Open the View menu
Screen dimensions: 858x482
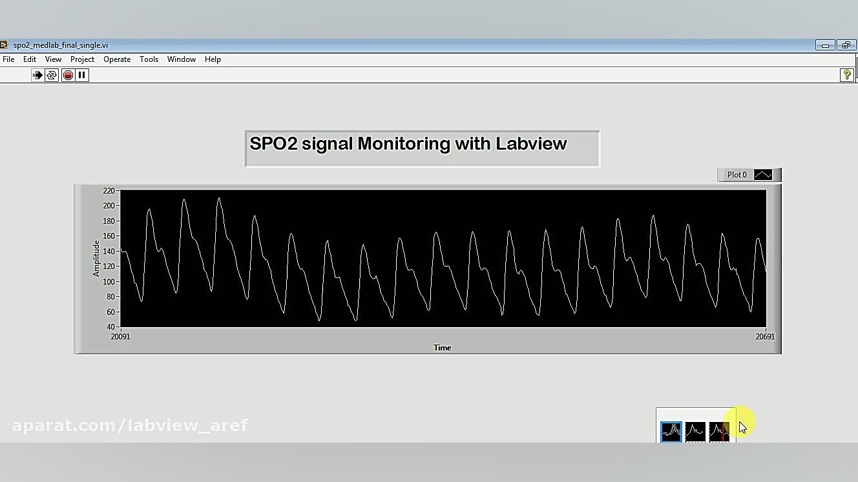click(x=53, y=59)
